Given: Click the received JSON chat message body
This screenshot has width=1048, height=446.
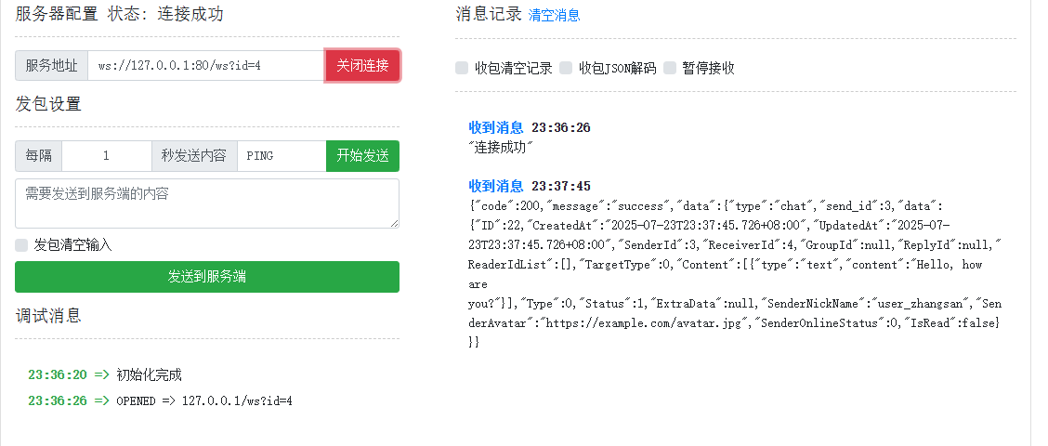Looking at the screenshot, I should 734,274.
